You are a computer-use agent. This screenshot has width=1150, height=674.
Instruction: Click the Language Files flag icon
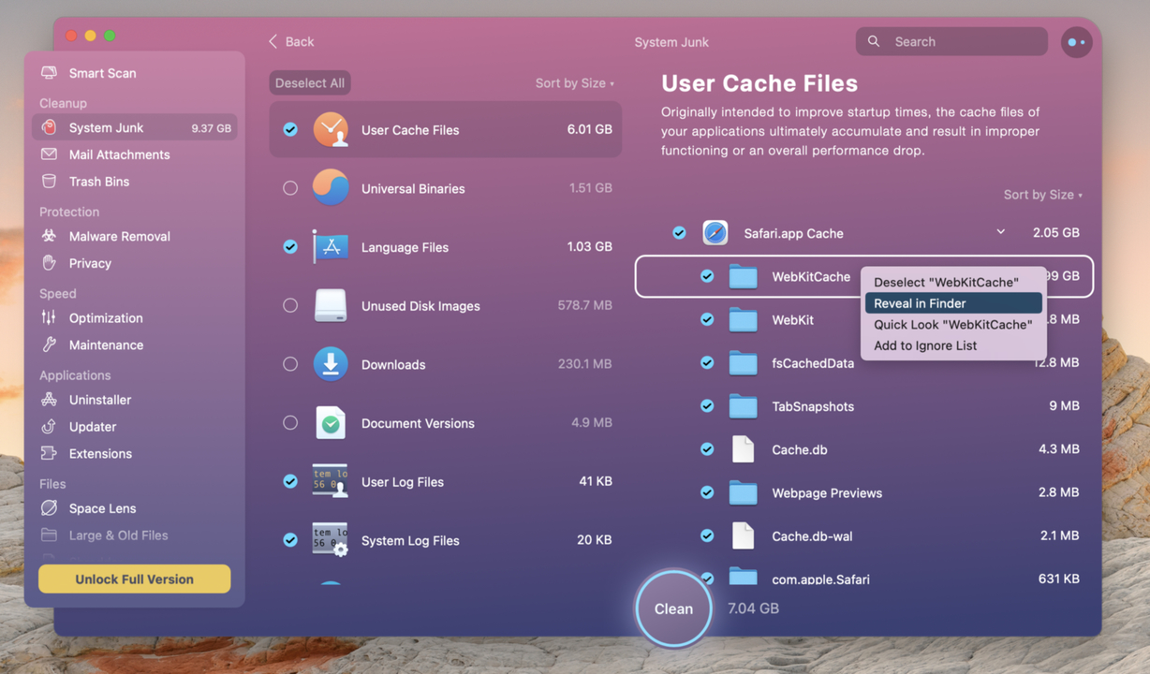[x=331, y=247]
